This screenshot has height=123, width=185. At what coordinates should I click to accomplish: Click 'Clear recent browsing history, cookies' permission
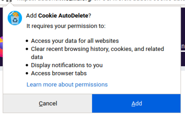[98, 53]
